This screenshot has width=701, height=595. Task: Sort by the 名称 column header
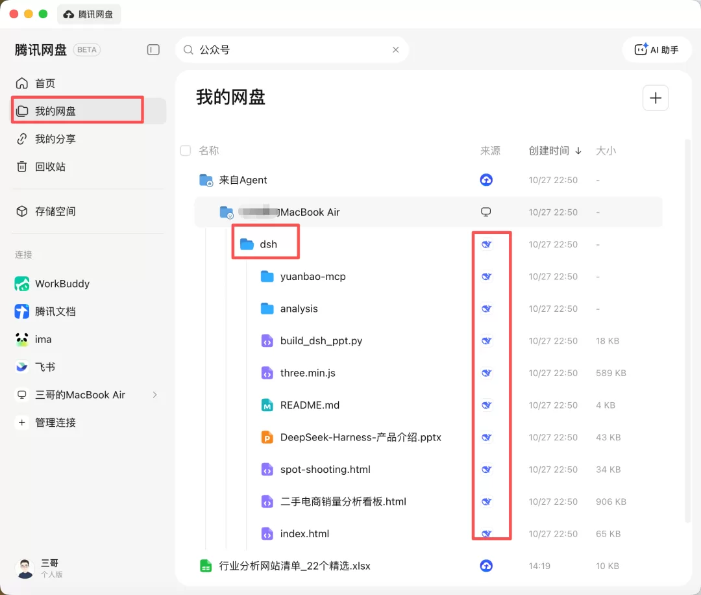[209, 150]
